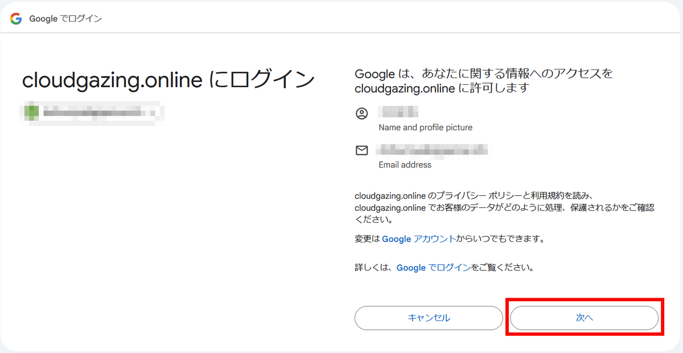Click the キャンセル button
683x353 pixels.
tap(429, 318)
